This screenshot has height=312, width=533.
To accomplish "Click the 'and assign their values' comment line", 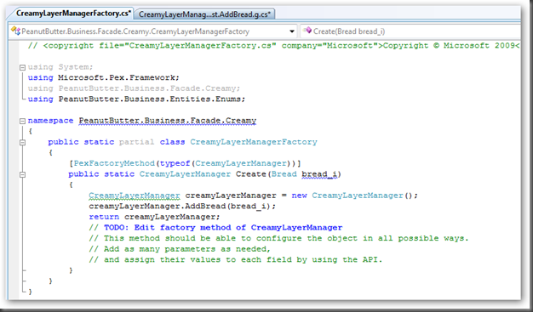I will (x=236, y=260).
